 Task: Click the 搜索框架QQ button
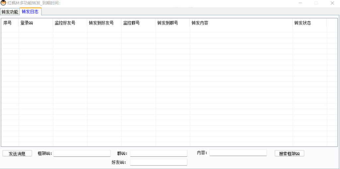click(x=289, y=153)
